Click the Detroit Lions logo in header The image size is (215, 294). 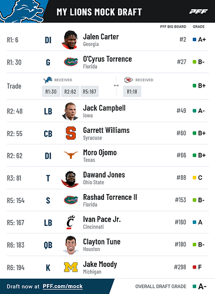(x=22, y=11)
